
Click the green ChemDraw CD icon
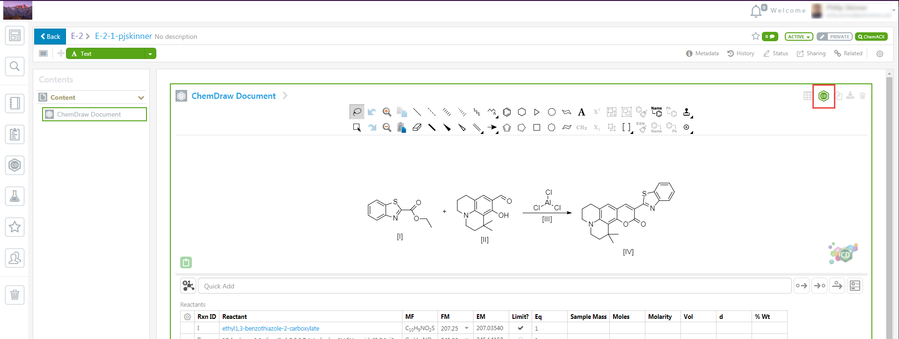pyautogui.click(x=824, y=96)
